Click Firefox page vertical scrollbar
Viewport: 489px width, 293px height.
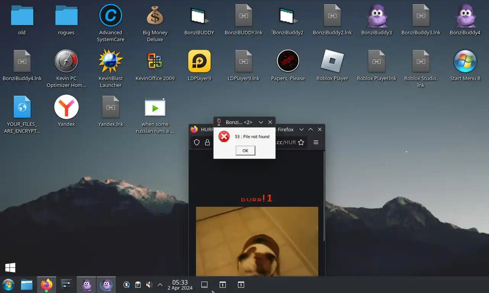pos(324,196)
